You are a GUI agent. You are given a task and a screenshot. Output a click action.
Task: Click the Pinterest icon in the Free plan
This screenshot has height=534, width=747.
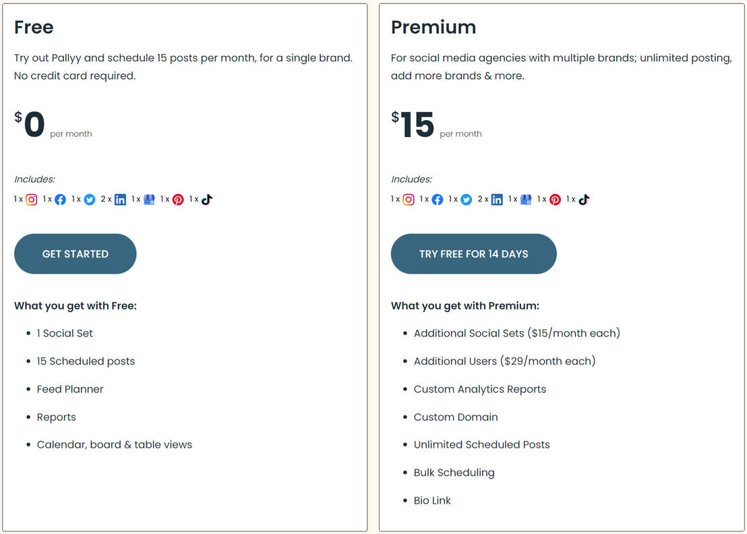coord(177,199)
